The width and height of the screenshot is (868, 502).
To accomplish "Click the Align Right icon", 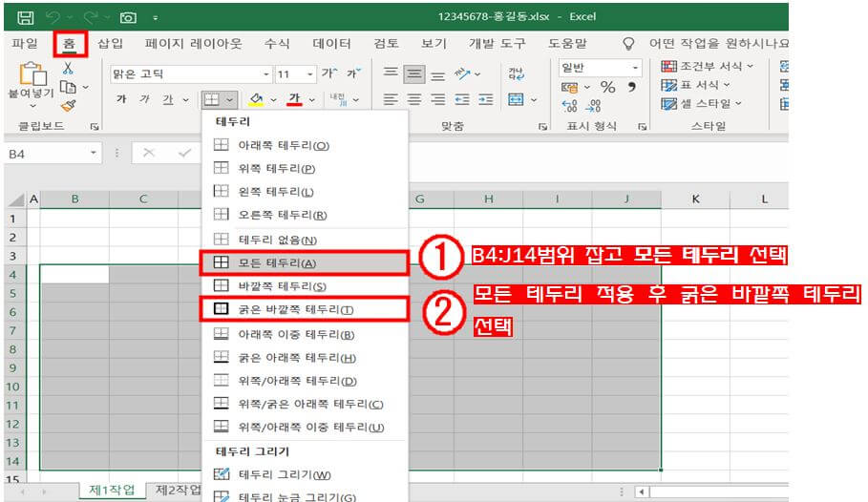I will (x=438, y=99).
